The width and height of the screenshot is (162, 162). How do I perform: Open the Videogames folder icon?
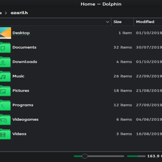(5, 119)
